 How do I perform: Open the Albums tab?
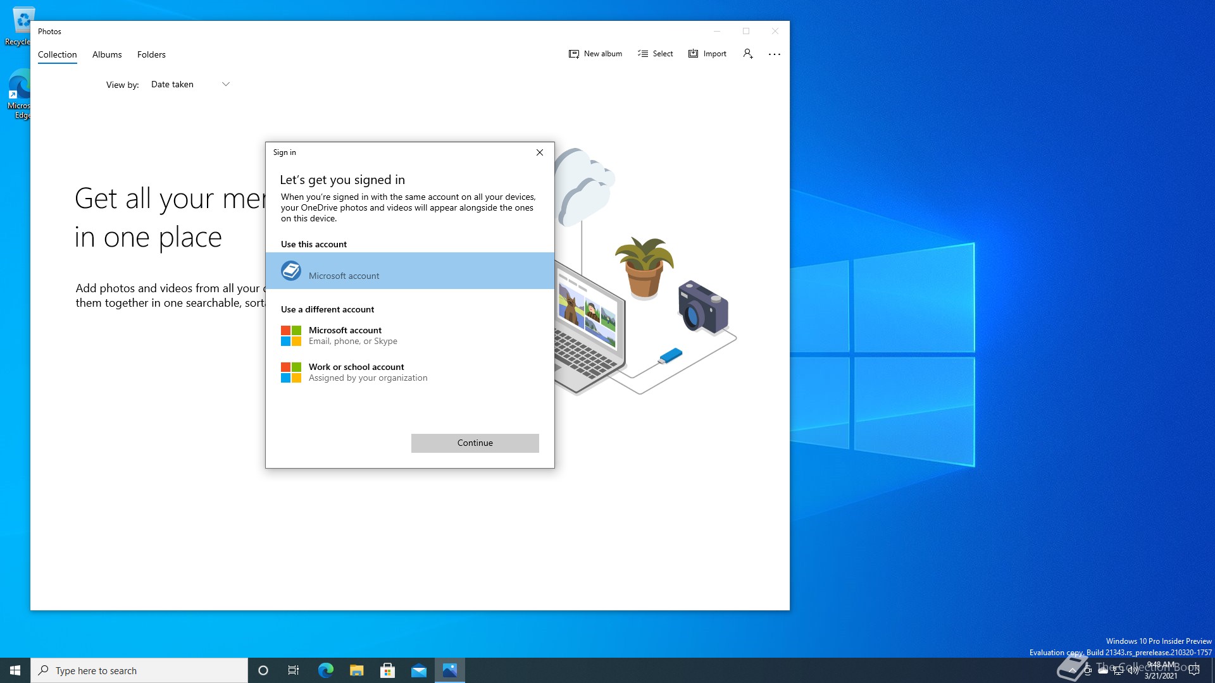[107, 54]
